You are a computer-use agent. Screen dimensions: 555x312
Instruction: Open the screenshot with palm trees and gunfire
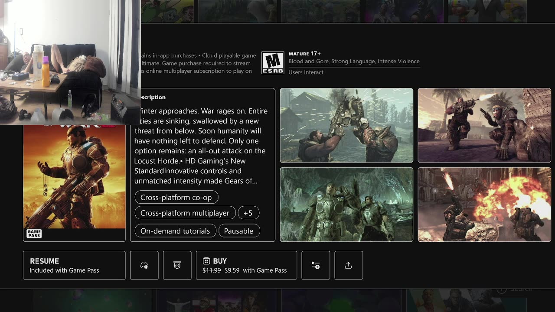click(484, 125)
